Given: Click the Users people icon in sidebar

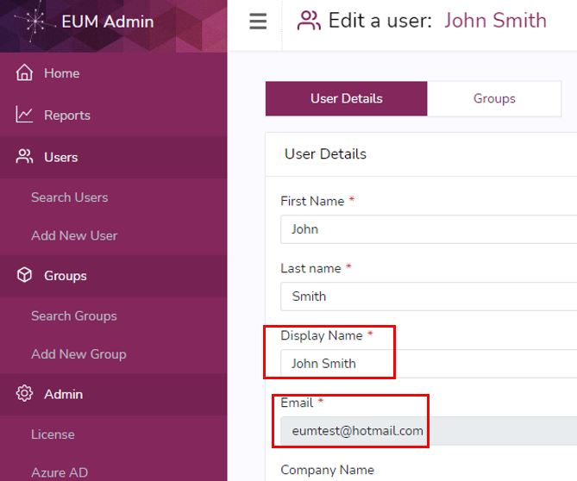Looking at the screenshot, I should pos(24,157).
